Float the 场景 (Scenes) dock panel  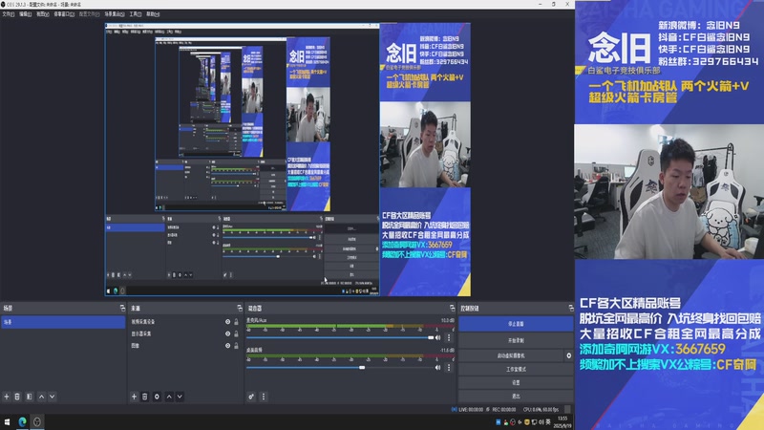[122, 308]
